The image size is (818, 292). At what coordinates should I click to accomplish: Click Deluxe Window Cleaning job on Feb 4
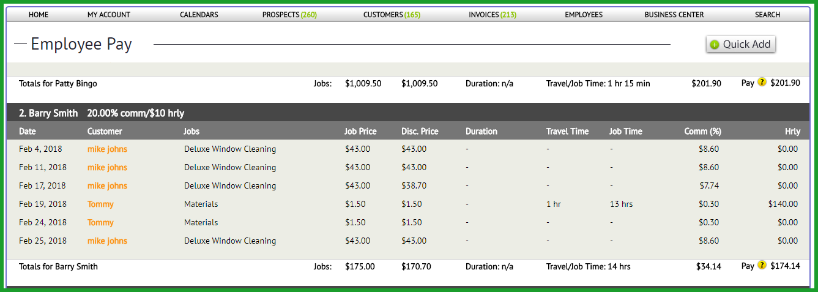tap(230, 149)
